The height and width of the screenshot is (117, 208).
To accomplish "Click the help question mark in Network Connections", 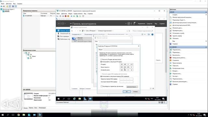I will (152, 34).
